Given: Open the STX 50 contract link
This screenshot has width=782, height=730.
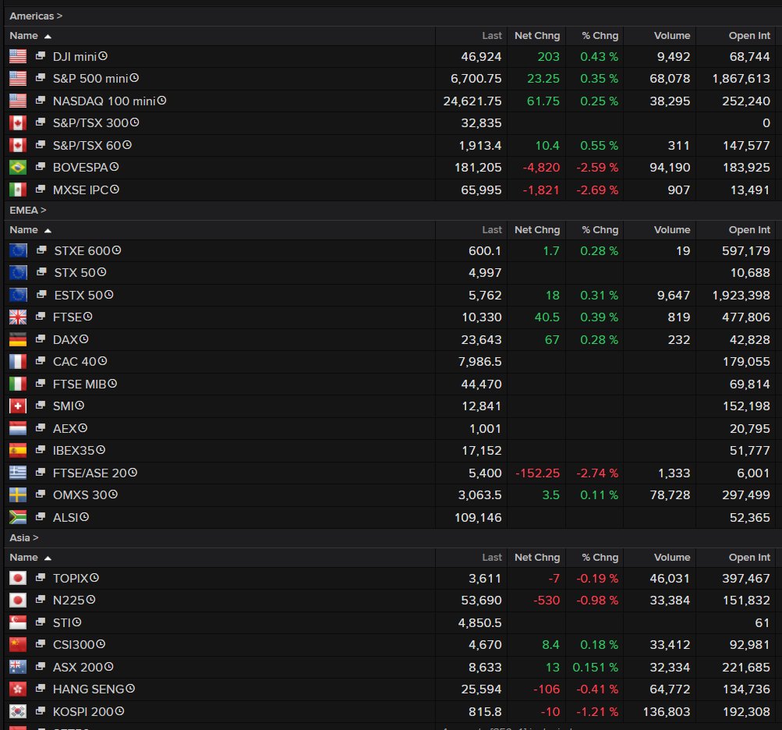Looking at the screenshot, I should point(76,272).
